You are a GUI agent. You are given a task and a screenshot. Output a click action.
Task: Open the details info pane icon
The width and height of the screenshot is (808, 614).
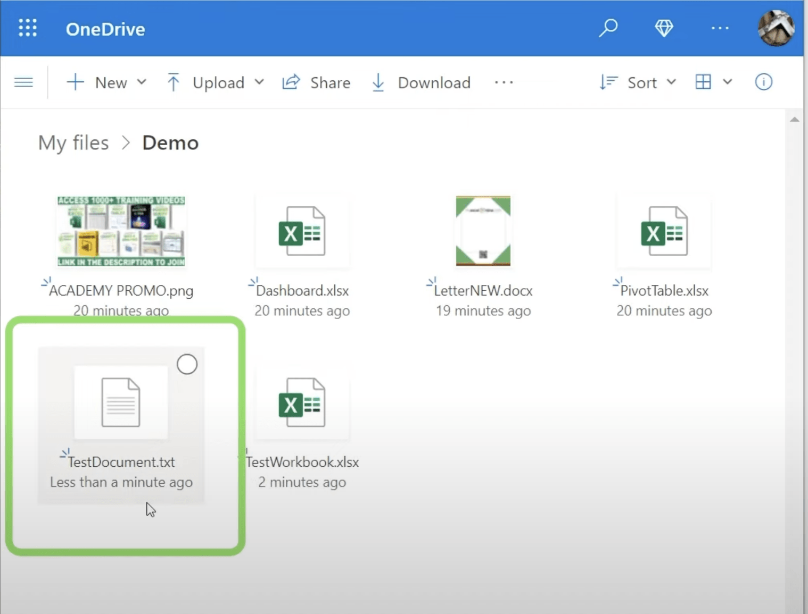point(764,82)
